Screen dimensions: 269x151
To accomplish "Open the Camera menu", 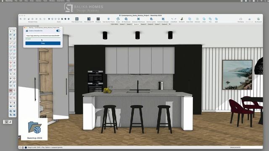I will pos(38,1).
